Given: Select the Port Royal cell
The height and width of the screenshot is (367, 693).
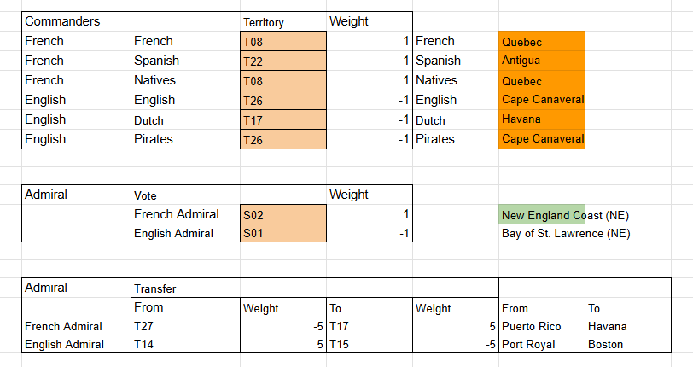Looking at the screenshot, I should (542, 344).
